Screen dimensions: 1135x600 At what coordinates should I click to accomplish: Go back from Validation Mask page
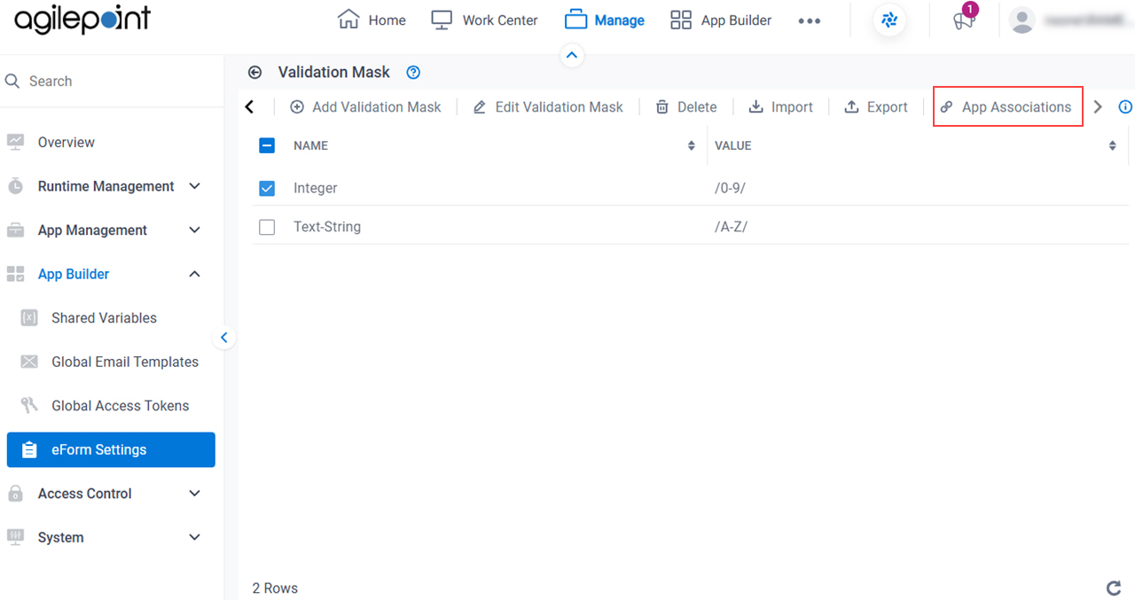(x=255, y=73)
